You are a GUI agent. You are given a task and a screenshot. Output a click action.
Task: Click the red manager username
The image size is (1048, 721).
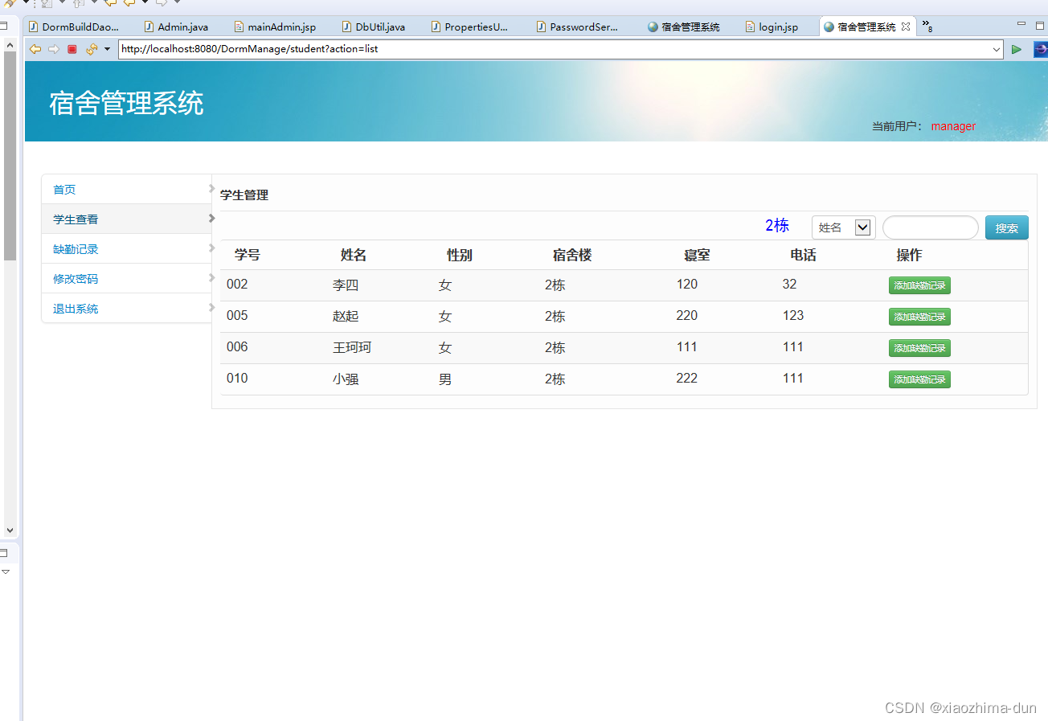click(953, 126)
